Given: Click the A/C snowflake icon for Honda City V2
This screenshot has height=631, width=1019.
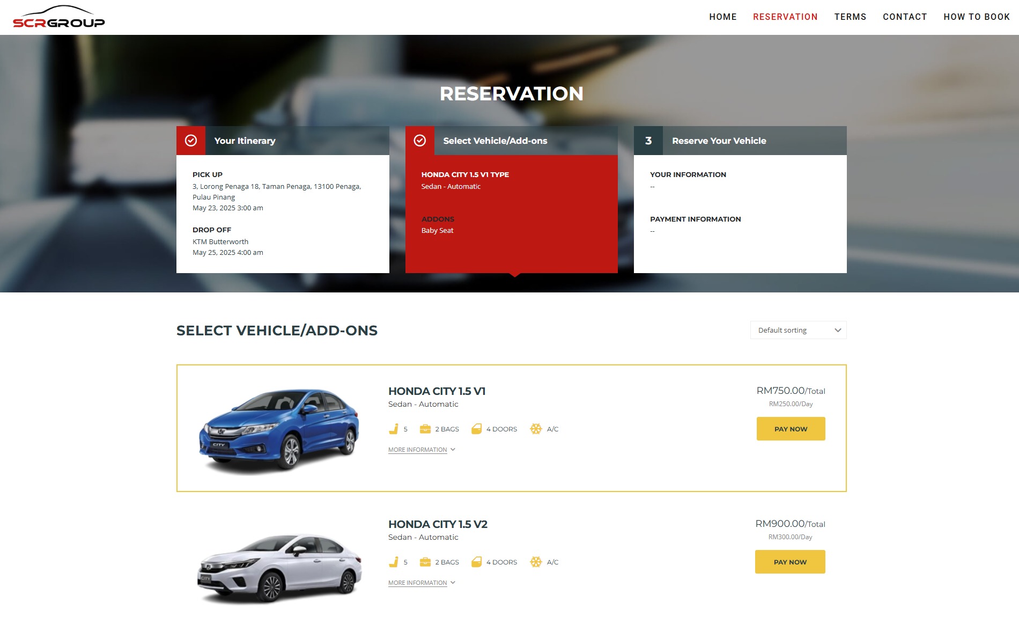Looking at the screenshot, I should (536, 562).
